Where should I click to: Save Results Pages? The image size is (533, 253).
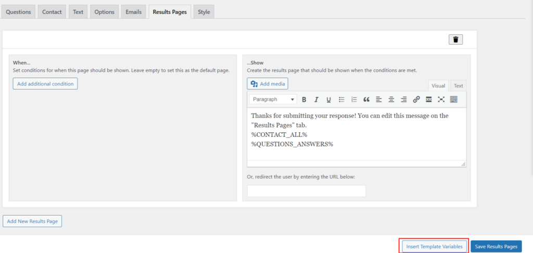496,247
